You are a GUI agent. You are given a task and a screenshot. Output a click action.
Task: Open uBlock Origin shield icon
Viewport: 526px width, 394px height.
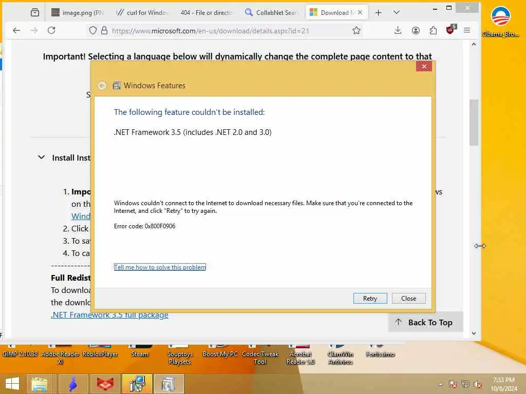pyautogui.click(x=450, y=30)
